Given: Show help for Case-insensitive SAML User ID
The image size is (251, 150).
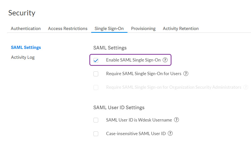Looking at the screenshot, I should [x=170, y=133].
